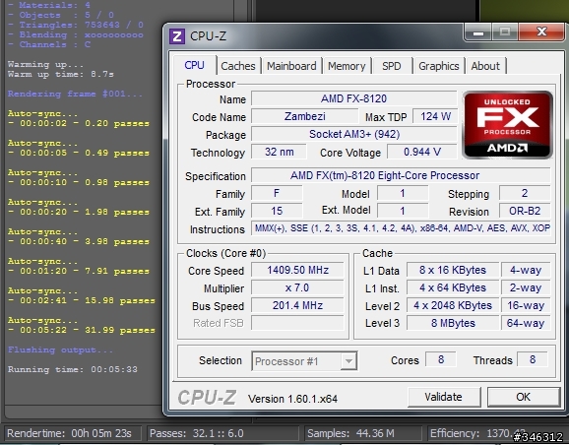Click the Level 2 value 4 x 2048 KBytes

click(453, 305)
